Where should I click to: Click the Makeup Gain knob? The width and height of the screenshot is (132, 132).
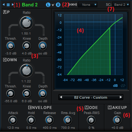(117, 120)
